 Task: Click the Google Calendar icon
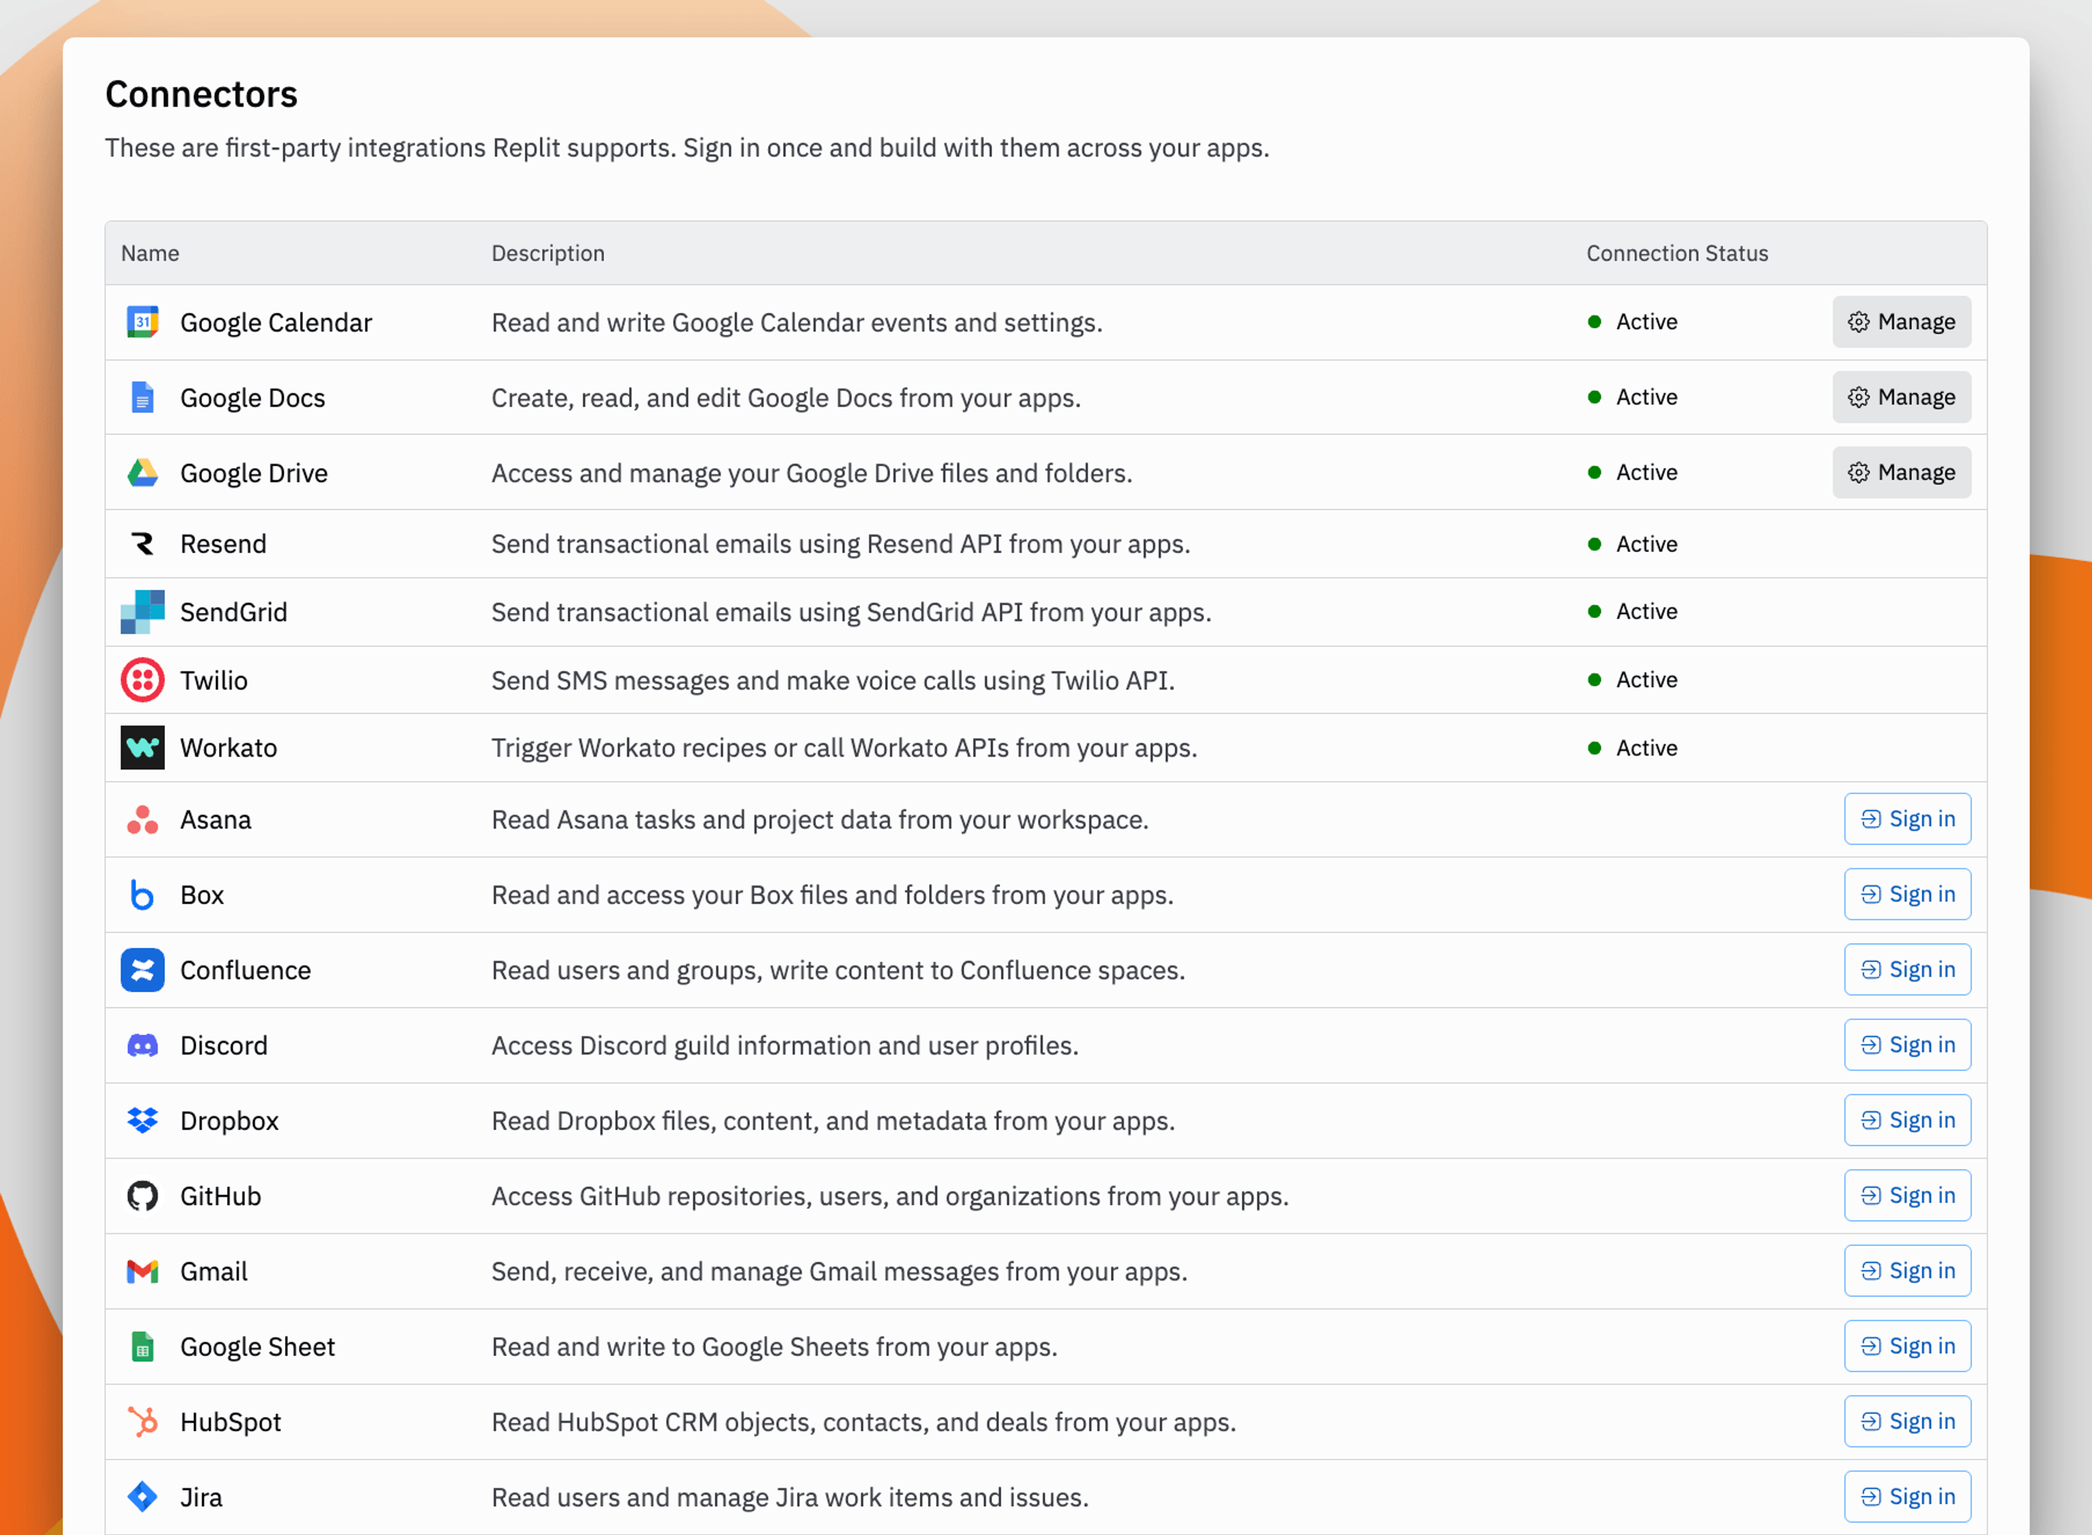tap(142, 323)
